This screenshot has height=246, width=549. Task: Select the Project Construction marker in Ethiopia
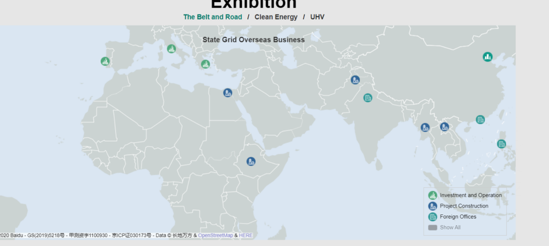251,162
